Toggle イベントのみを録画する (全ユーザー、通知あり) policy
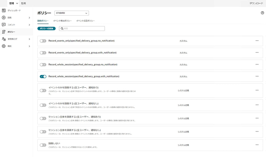This screenshot has width=266, height=157. (43, 90)
